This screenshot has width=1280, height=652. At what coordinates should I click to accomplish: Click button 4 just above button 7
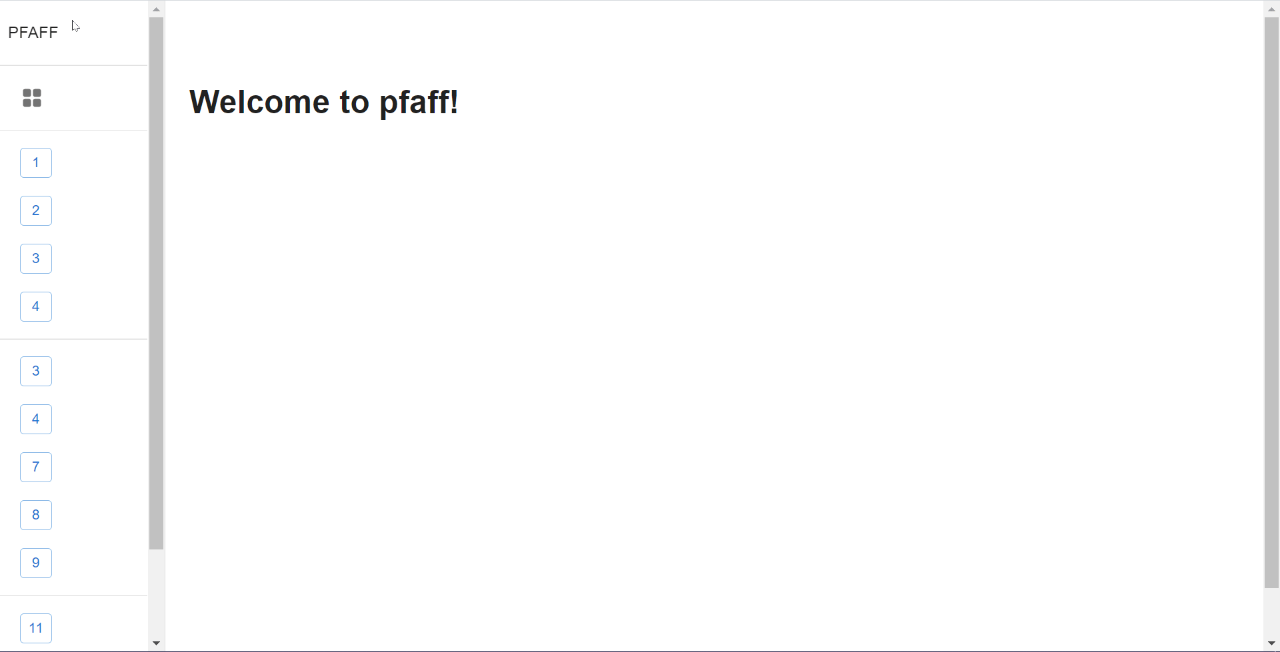click(36, 420)
